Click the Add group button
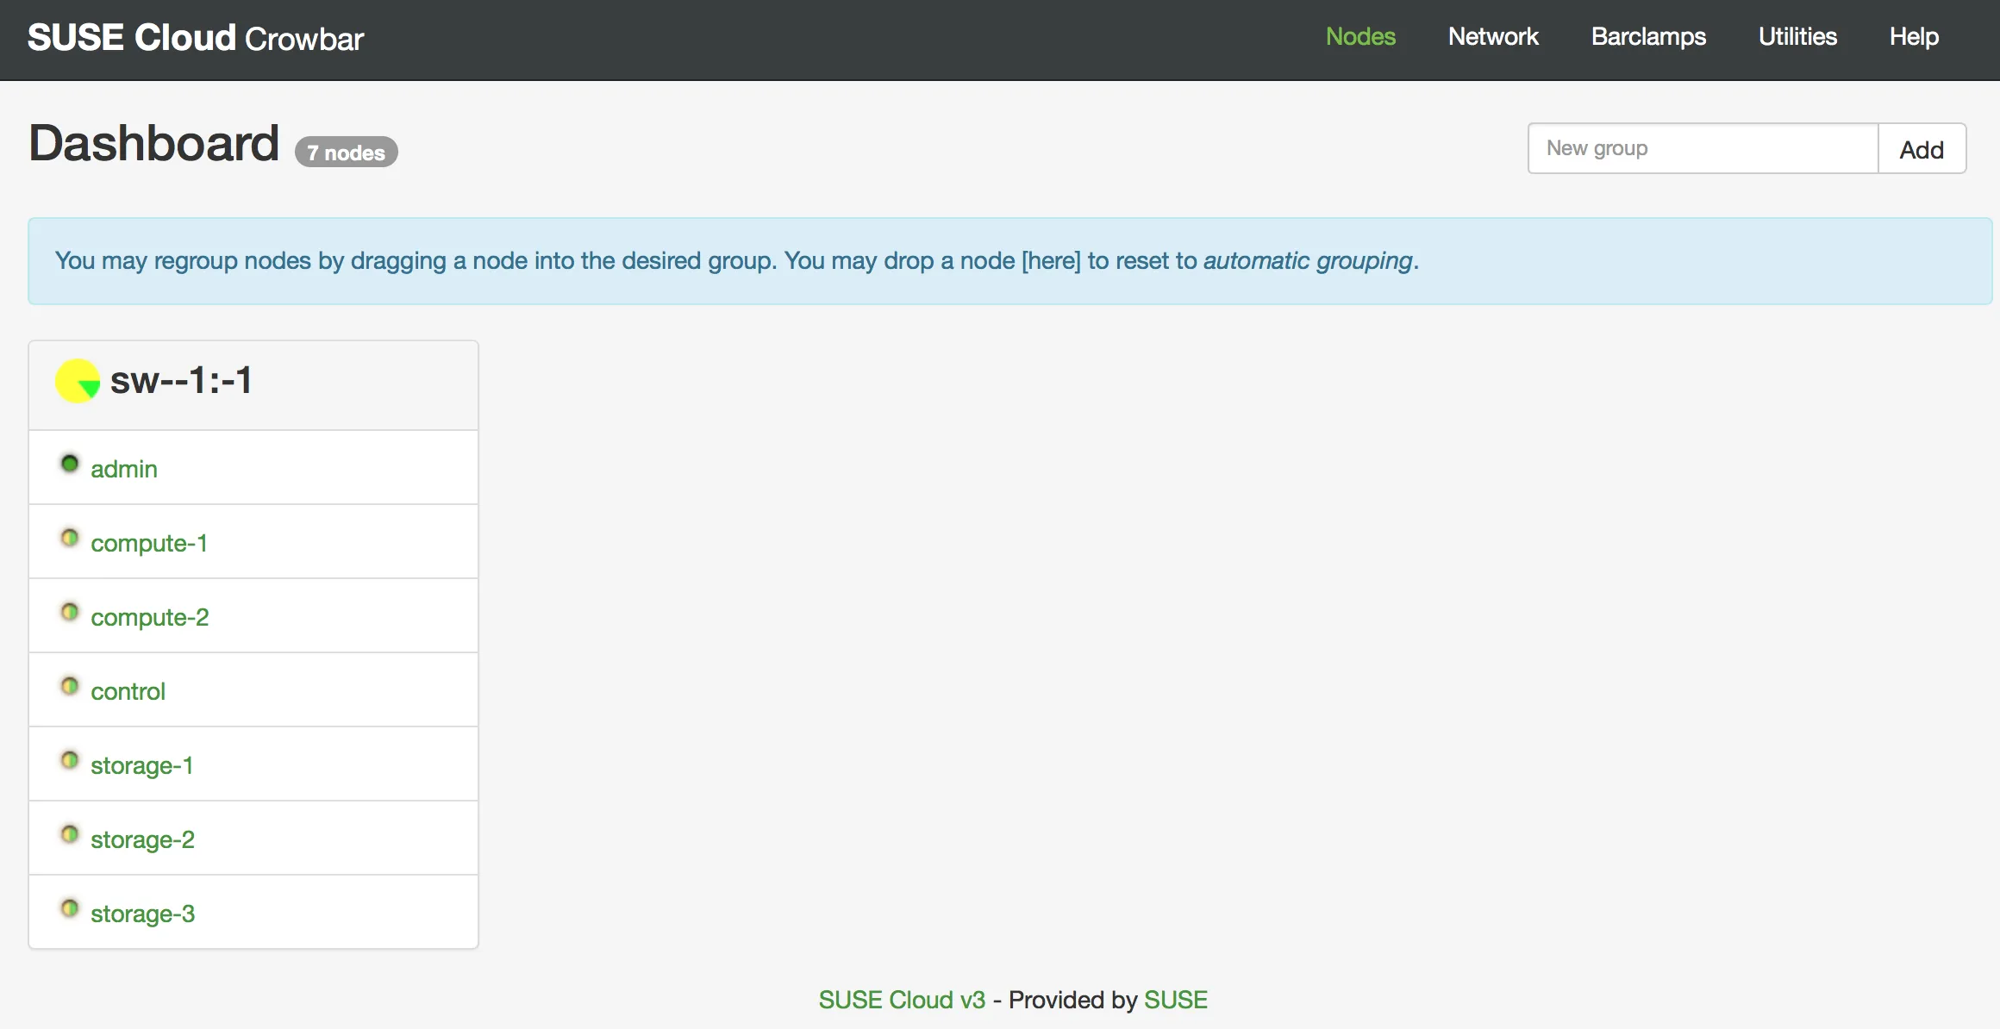2000x1029 pixels. (1922, 149)
